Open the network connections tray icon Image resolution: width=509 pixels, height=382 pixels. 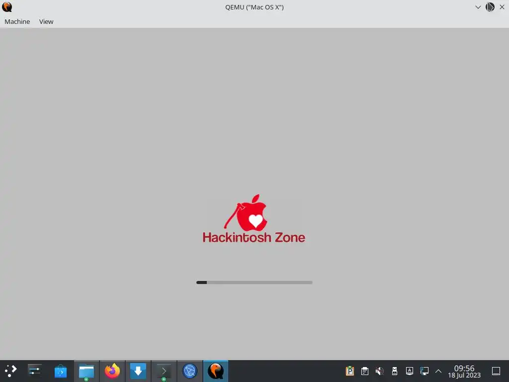click(x=424, y=371)
